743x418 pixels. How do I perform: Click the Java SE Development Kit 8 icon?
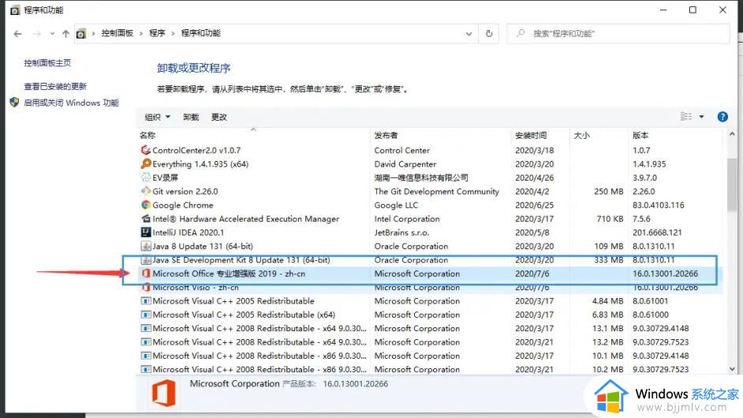point(146,259)
